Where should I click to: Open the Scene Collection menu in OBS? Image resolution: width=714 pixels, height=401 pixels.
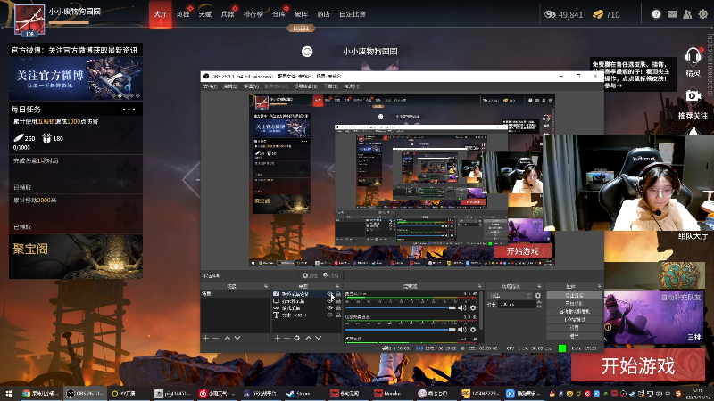click(305, 86)
